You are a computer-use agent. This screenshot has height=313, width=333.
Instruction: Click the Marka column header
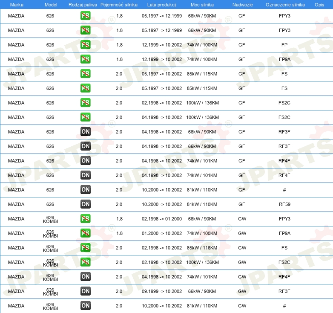pyautogui.click(x=16, y=5)
